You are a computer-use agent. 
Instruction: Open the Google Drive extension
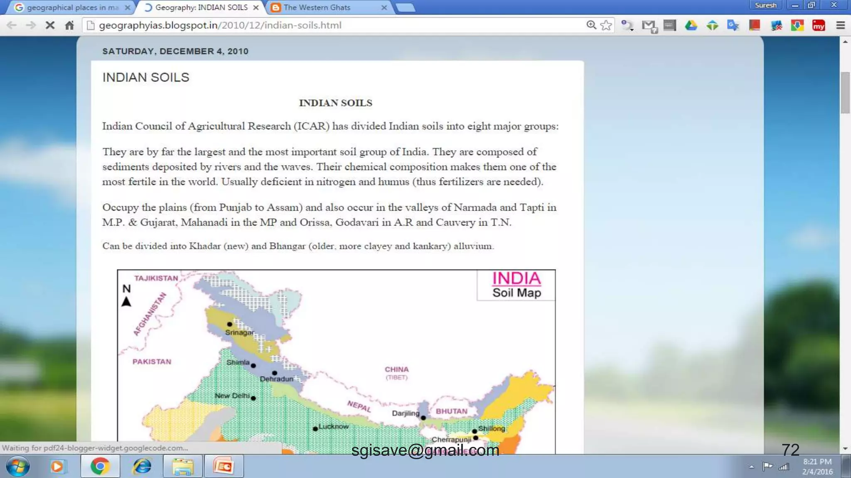691,25
